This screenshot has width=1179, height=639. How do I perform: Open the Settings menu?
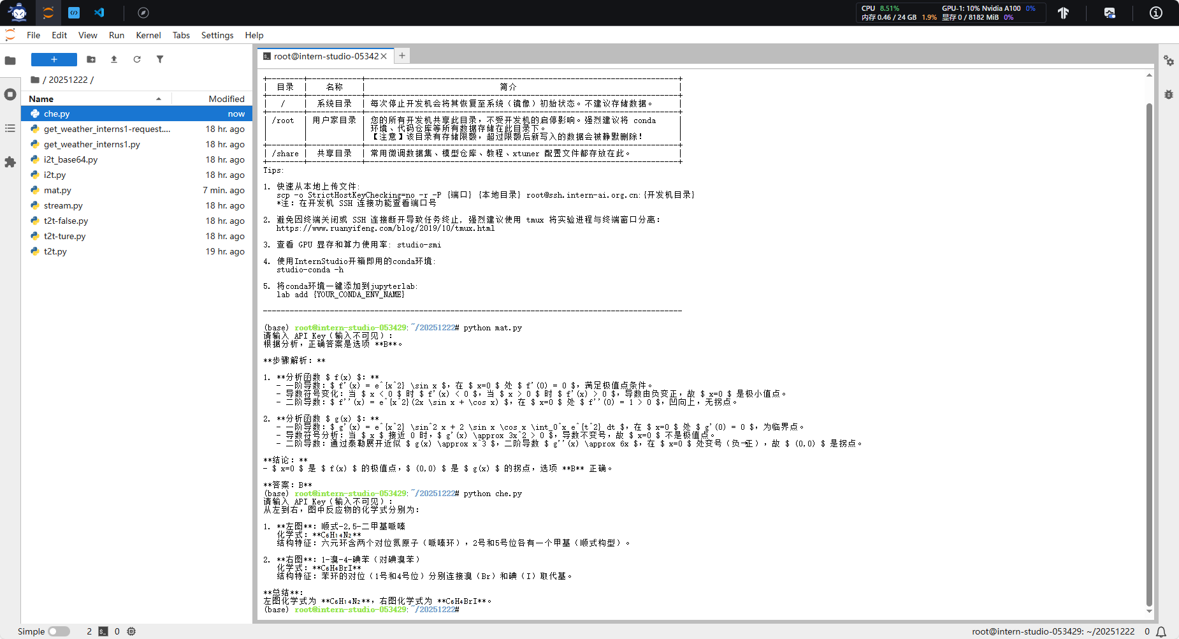(x=217, y=35)
